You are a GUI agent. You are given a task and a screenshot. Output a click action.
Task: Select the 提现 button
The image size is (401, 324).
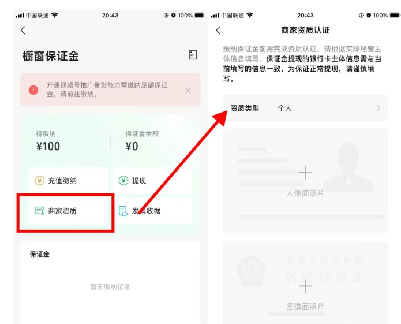pos(152,181)
